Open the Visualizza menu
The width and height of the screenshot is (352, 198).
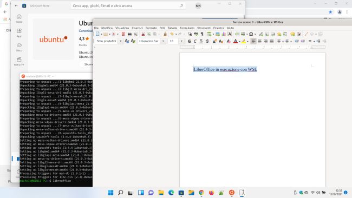pyautogui.click(x=122, y=28)
